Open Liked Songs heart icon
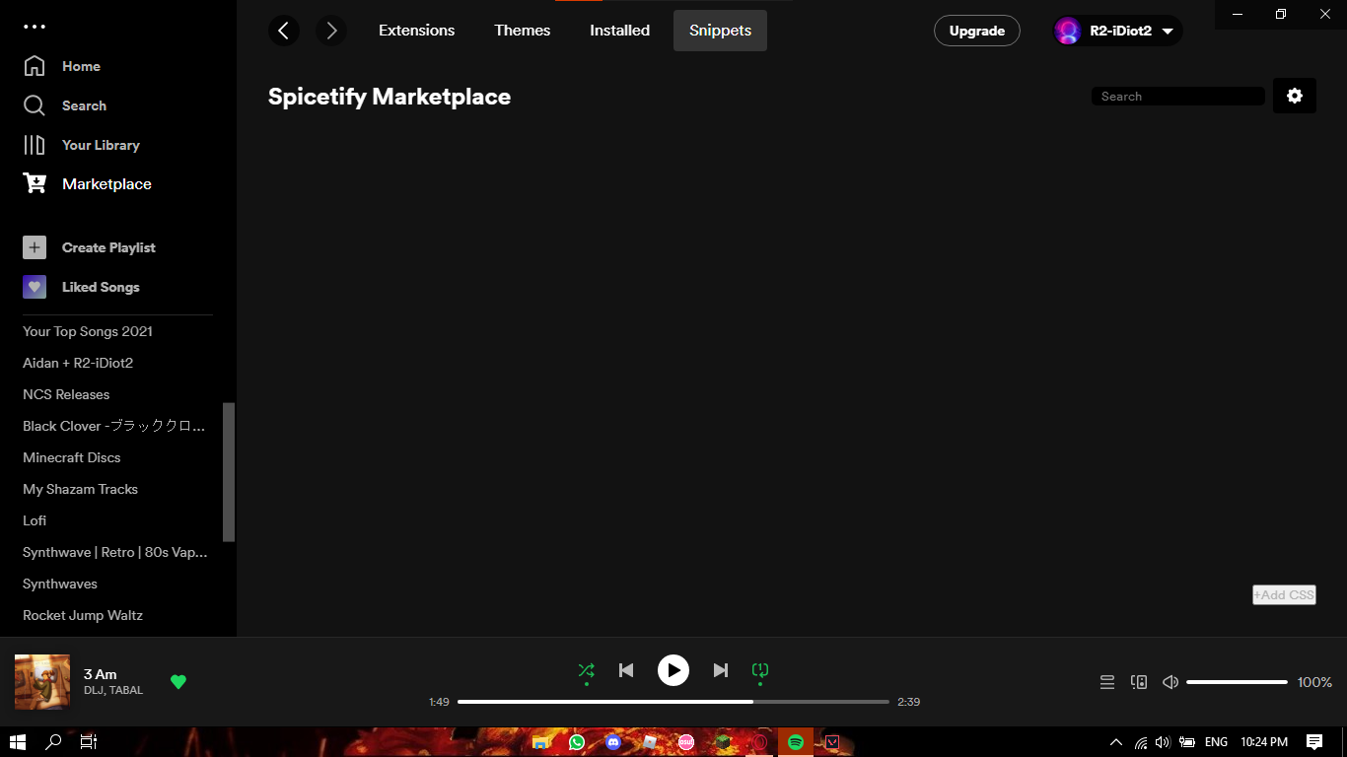The width and height of the screenshot is (1347, 757). pos(35,287)
